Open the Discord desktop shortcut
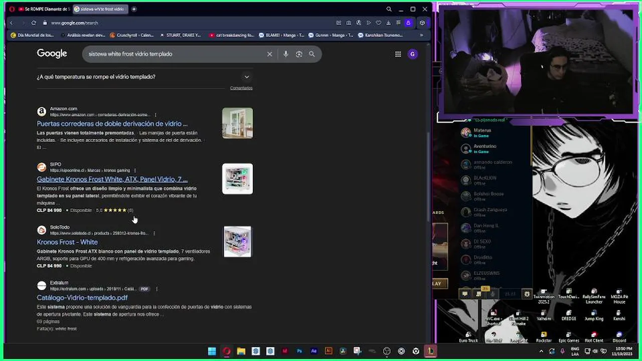The width and height of the screenshot is (642, 361). click(x=619, y=336)
